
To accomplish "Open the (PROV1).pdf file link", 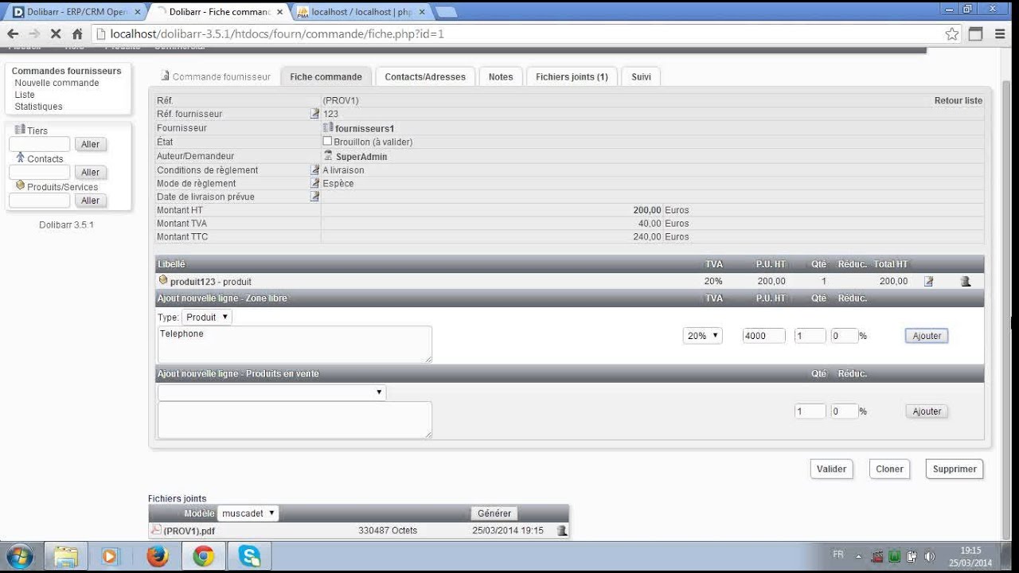I will pyautogui.click(x=189, y=531).
